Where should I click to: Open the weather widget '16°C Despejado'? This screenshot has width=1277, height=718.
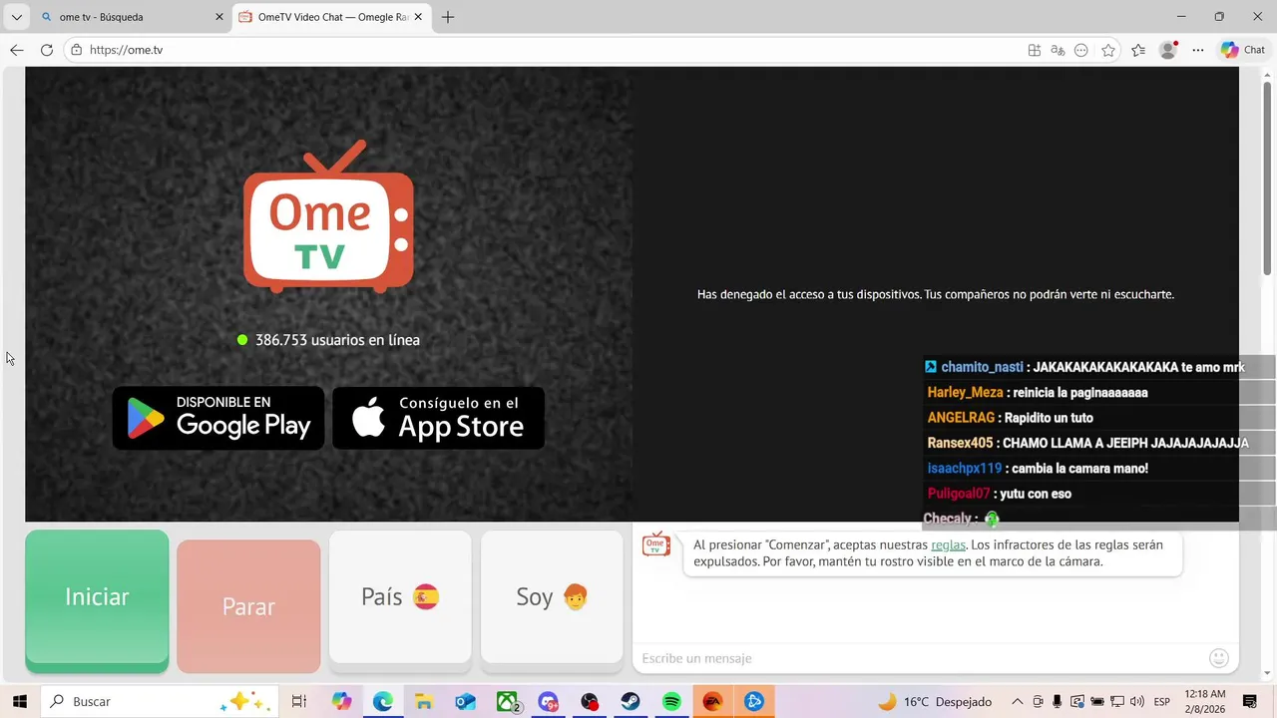click(x=934, y=701)
